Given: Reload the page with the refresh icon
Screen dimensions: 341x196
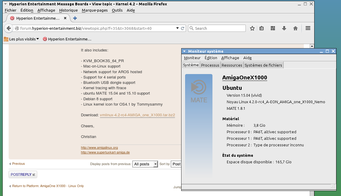Looking at the screenshot, I should (183, 28).
